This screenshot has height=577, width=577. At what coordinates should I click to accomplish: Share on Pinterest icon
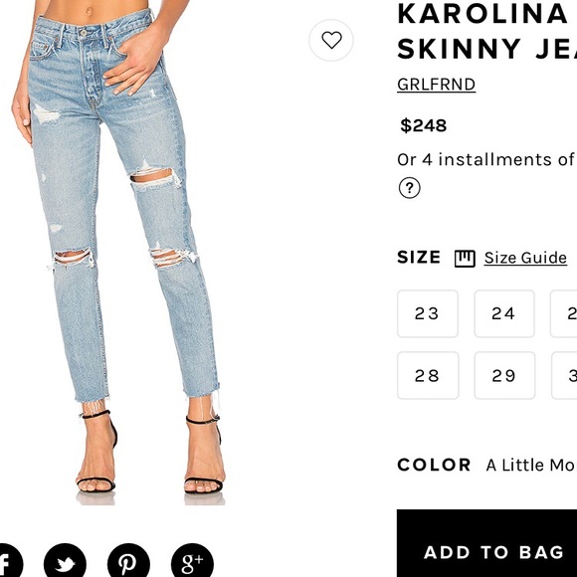[128, 561]
